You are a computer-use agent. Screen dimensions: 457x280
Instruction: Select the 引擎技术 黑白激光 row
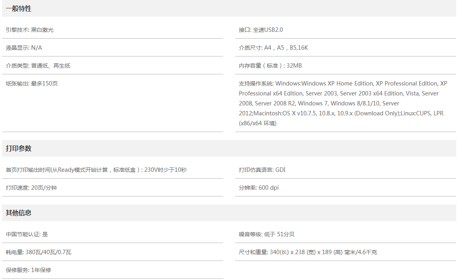pos(30,30)
